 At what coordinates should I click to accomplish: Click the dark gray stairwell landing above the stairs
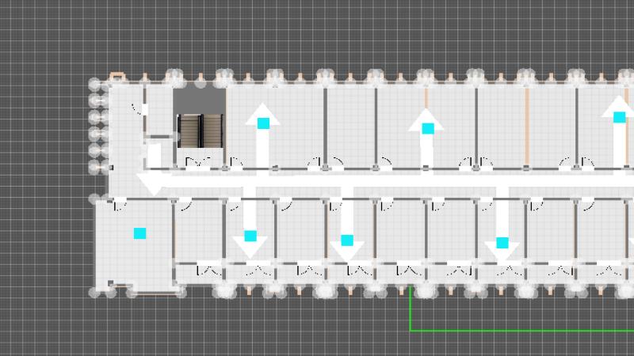coord(200,100)
